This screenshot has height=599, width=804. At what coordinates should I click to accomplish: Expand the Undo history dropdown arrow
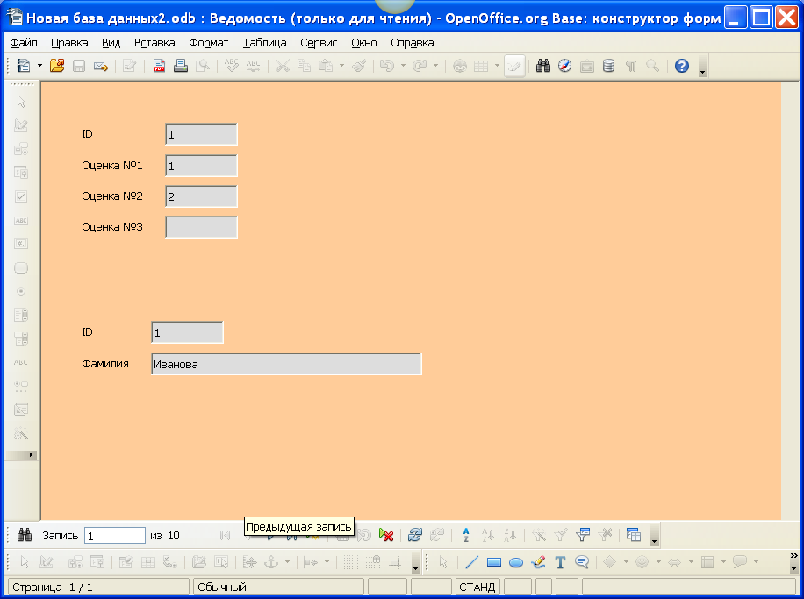(x=403, y=66)
